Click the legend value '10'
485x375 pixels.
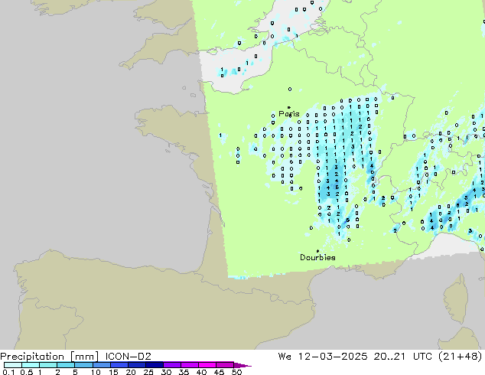(96, 372)
